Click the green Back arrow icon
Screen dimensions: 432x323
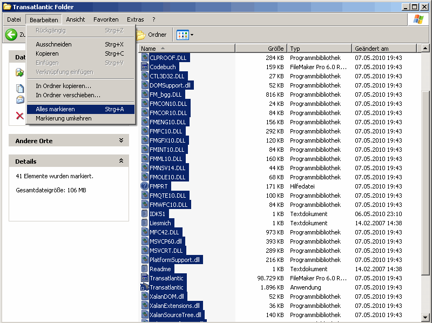click(11, 35)
